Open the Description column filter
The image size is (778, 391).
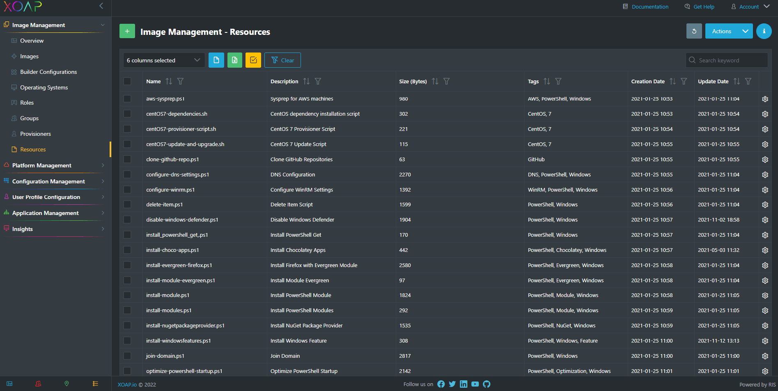pos(318,81)
